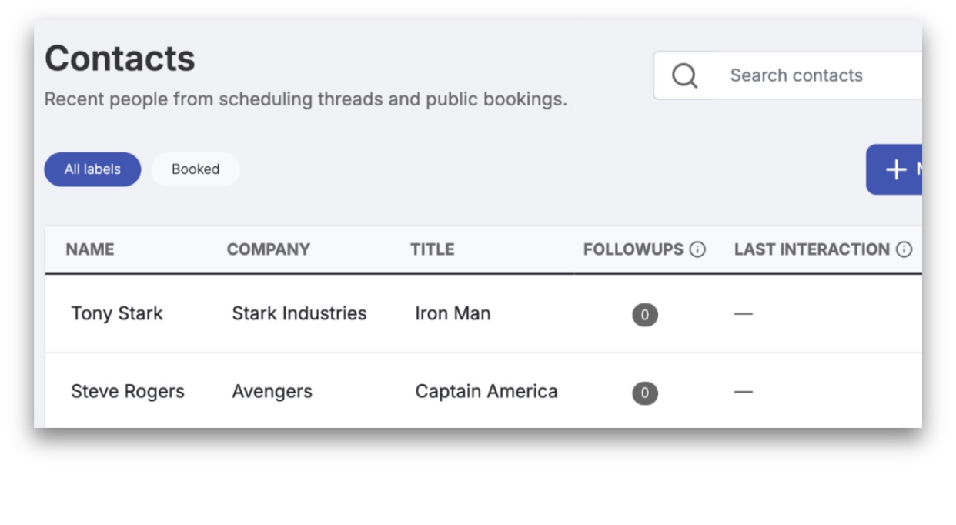Click the Last Interaction info icon
Screen dimensions: 956x525
point(904,249)
